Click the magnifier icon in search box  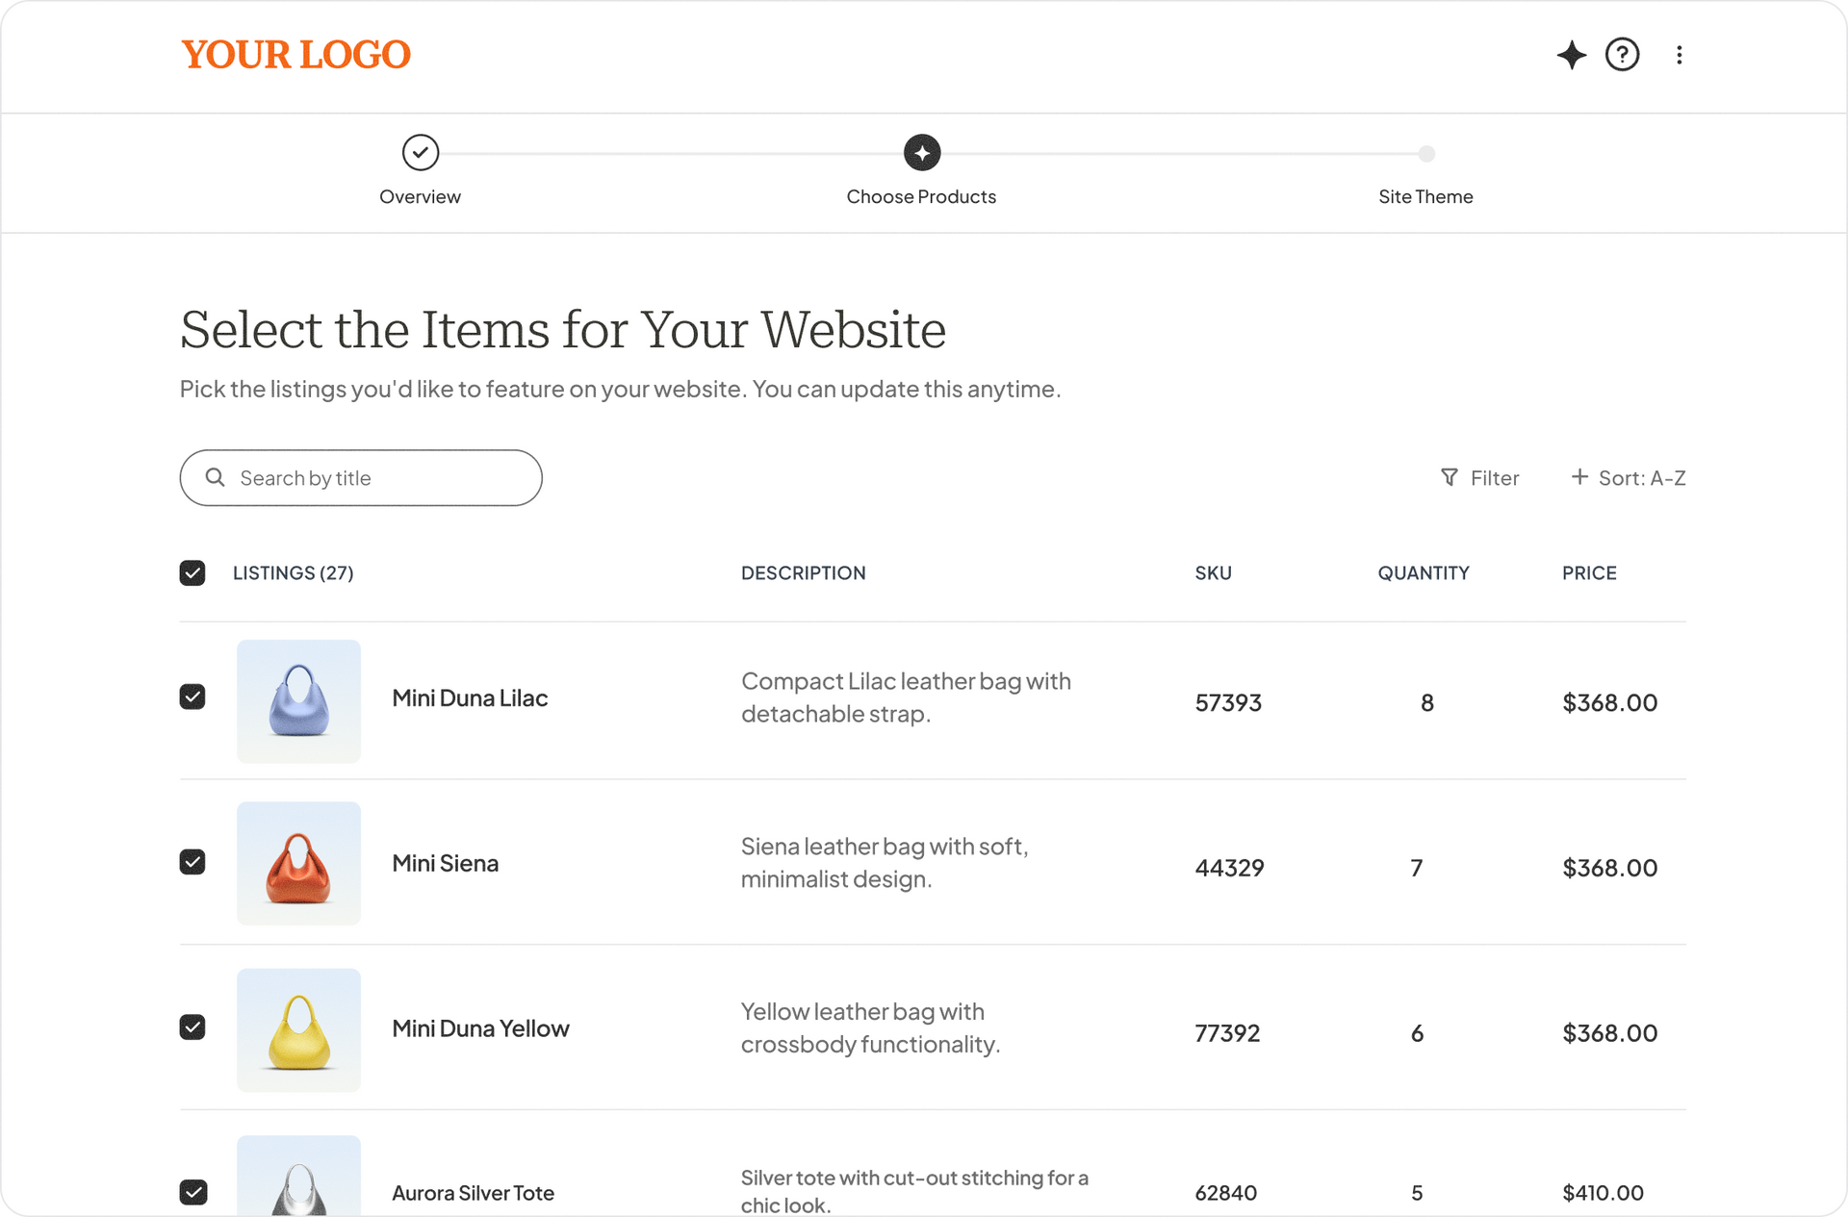tap(216, 478)
